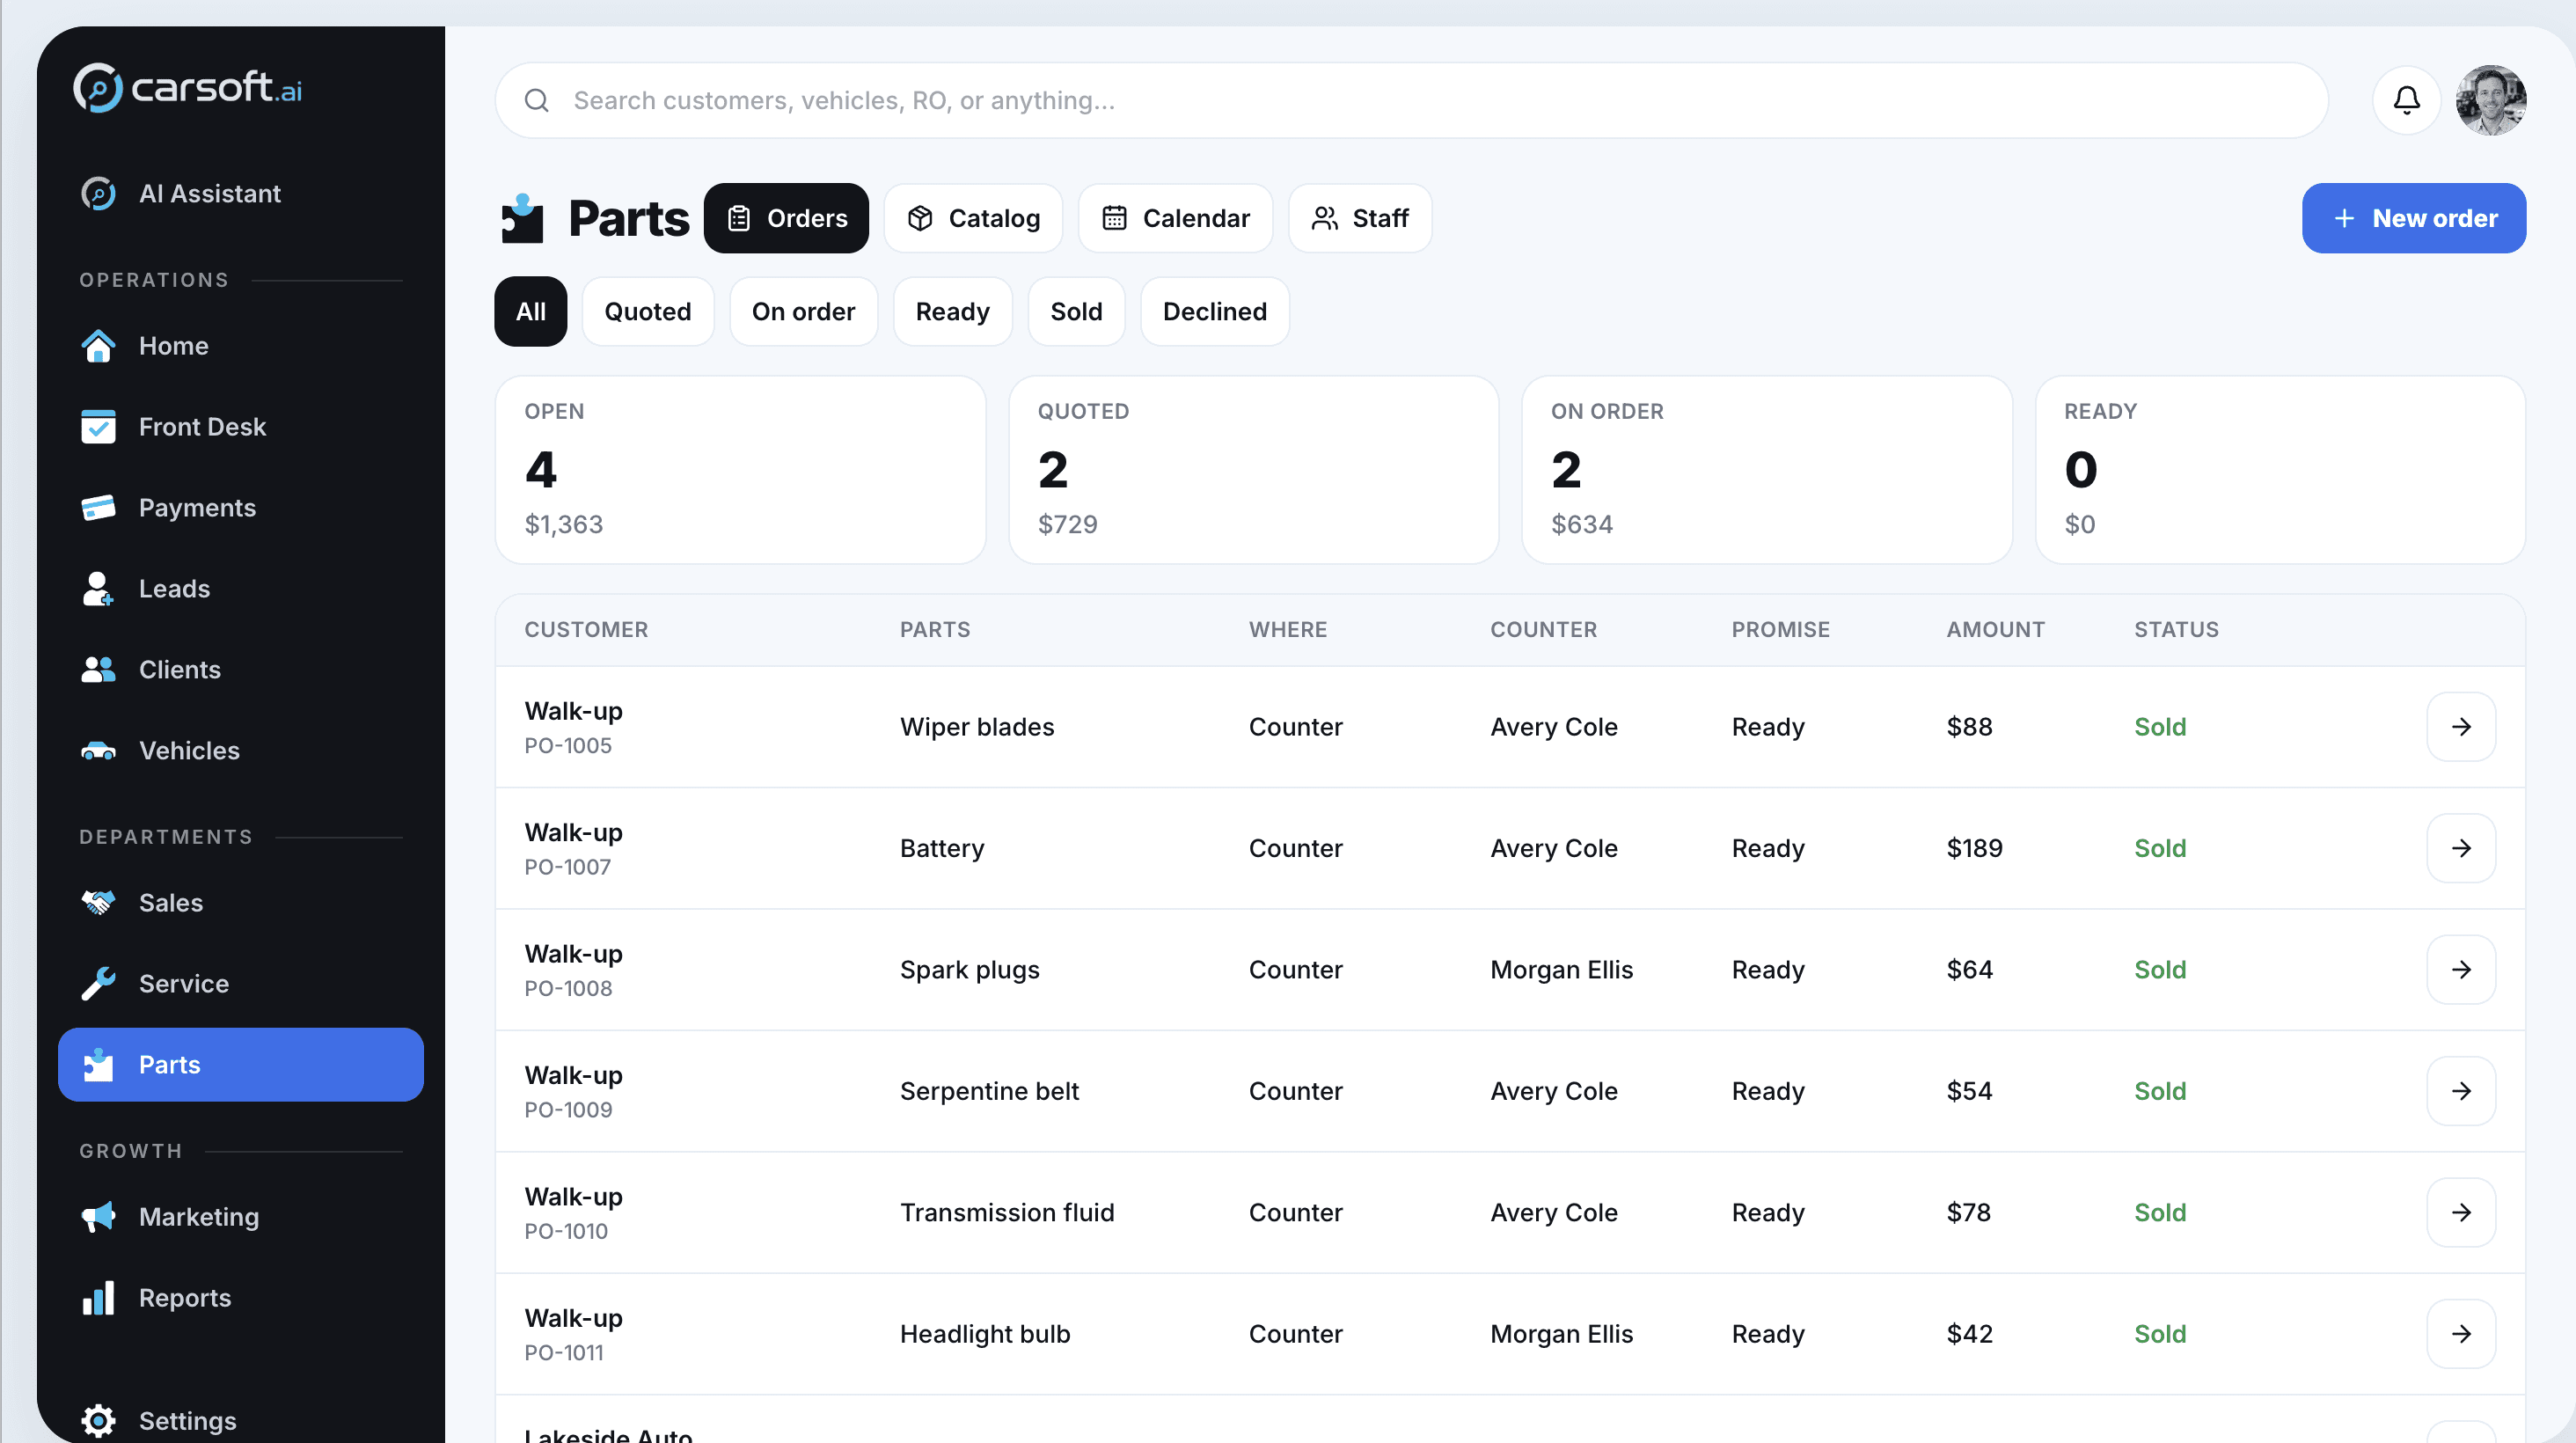Open arrow for order PO-1008
Image resolution: width=2576 pixels, height=1443 pixels.
coord(2461,970)
